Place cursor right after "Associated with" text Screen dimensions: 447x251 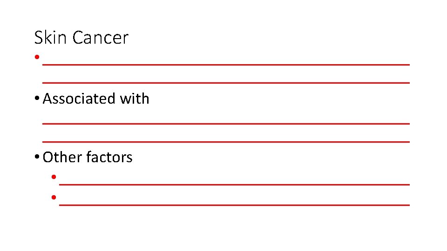click(x=150, y=99)
